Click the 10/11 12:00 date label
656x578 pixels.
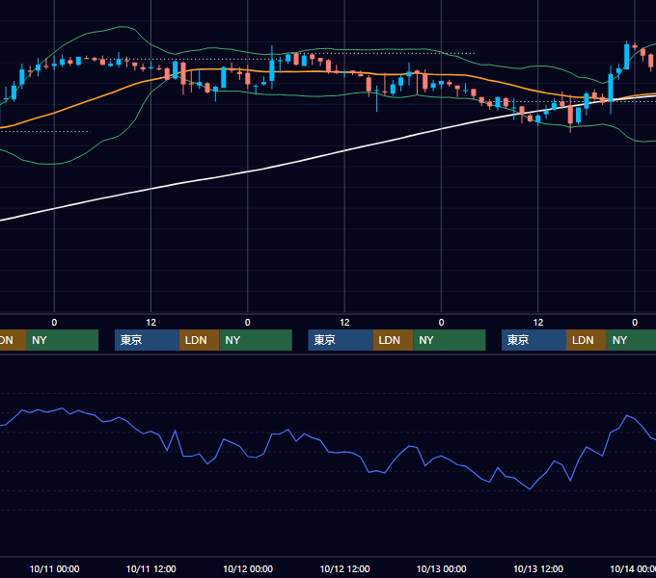pyautogui.click(x=151, y=568)
